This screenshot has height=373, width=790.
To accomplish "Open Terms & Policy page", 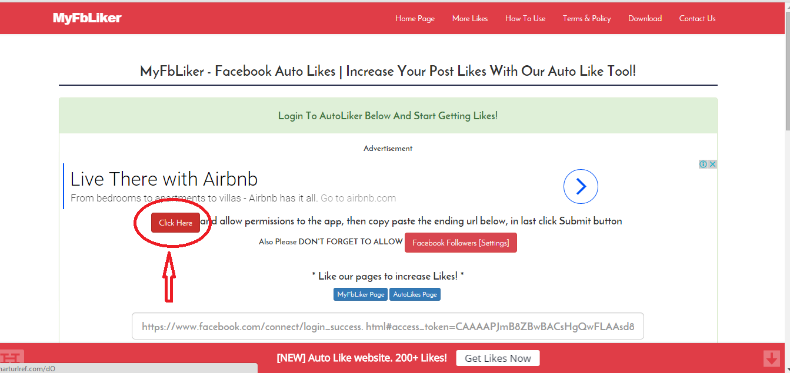I will [586, 18].
